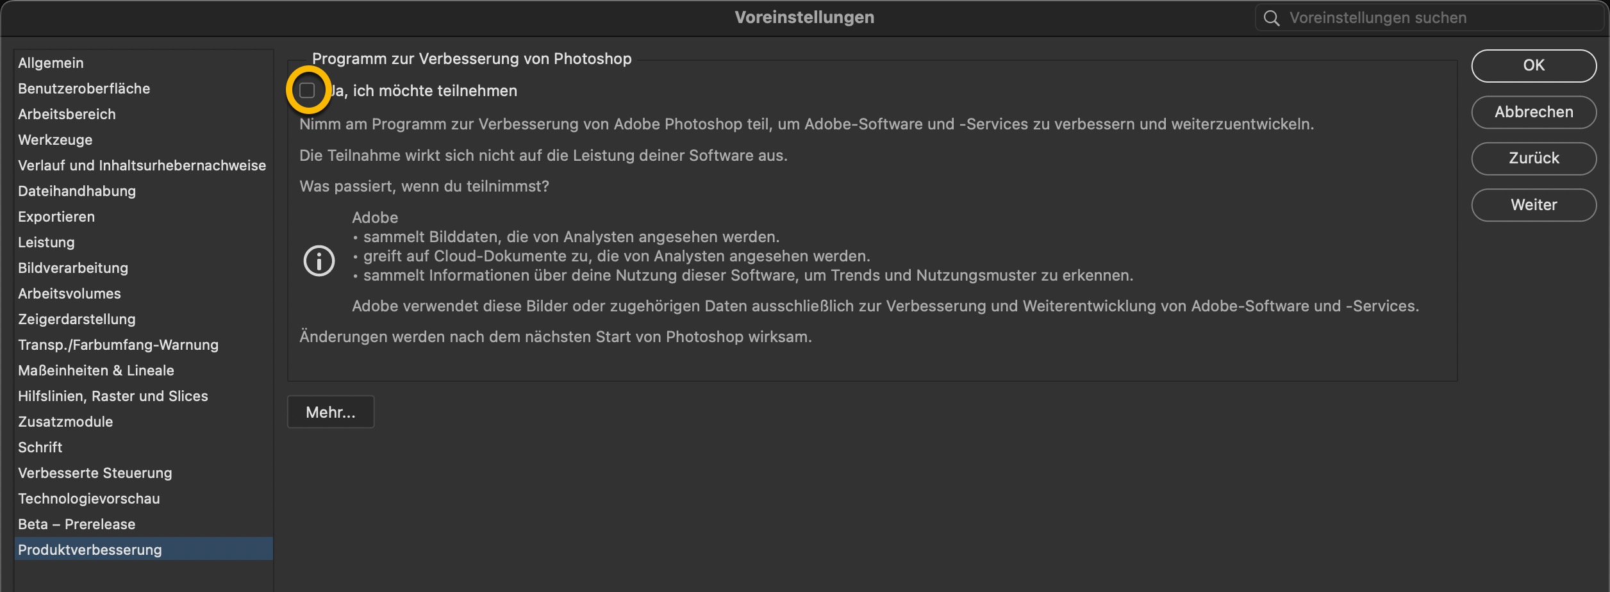Open the Mehr... details button
Screen dimensions: 1610x592
point(331,412)
